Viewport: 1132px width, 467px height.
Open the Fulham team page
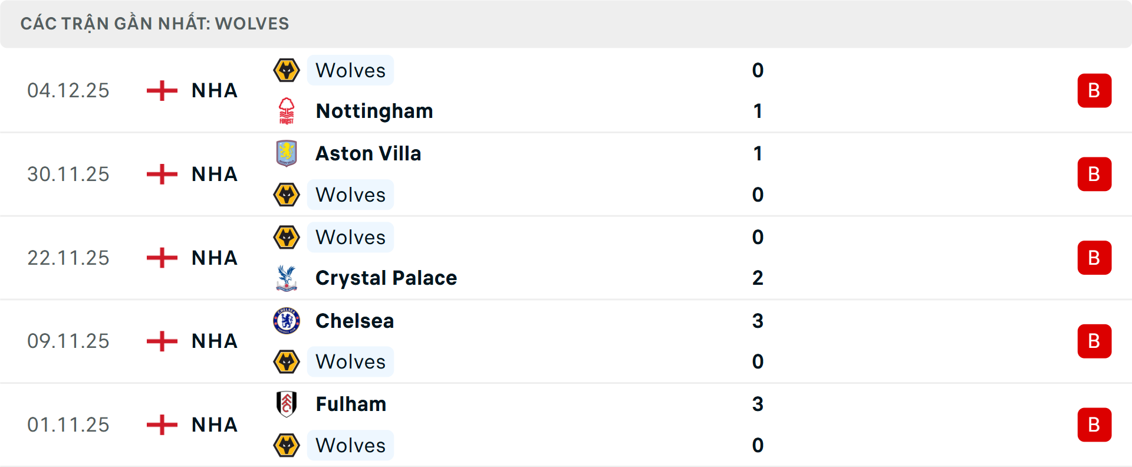point(350,404)
